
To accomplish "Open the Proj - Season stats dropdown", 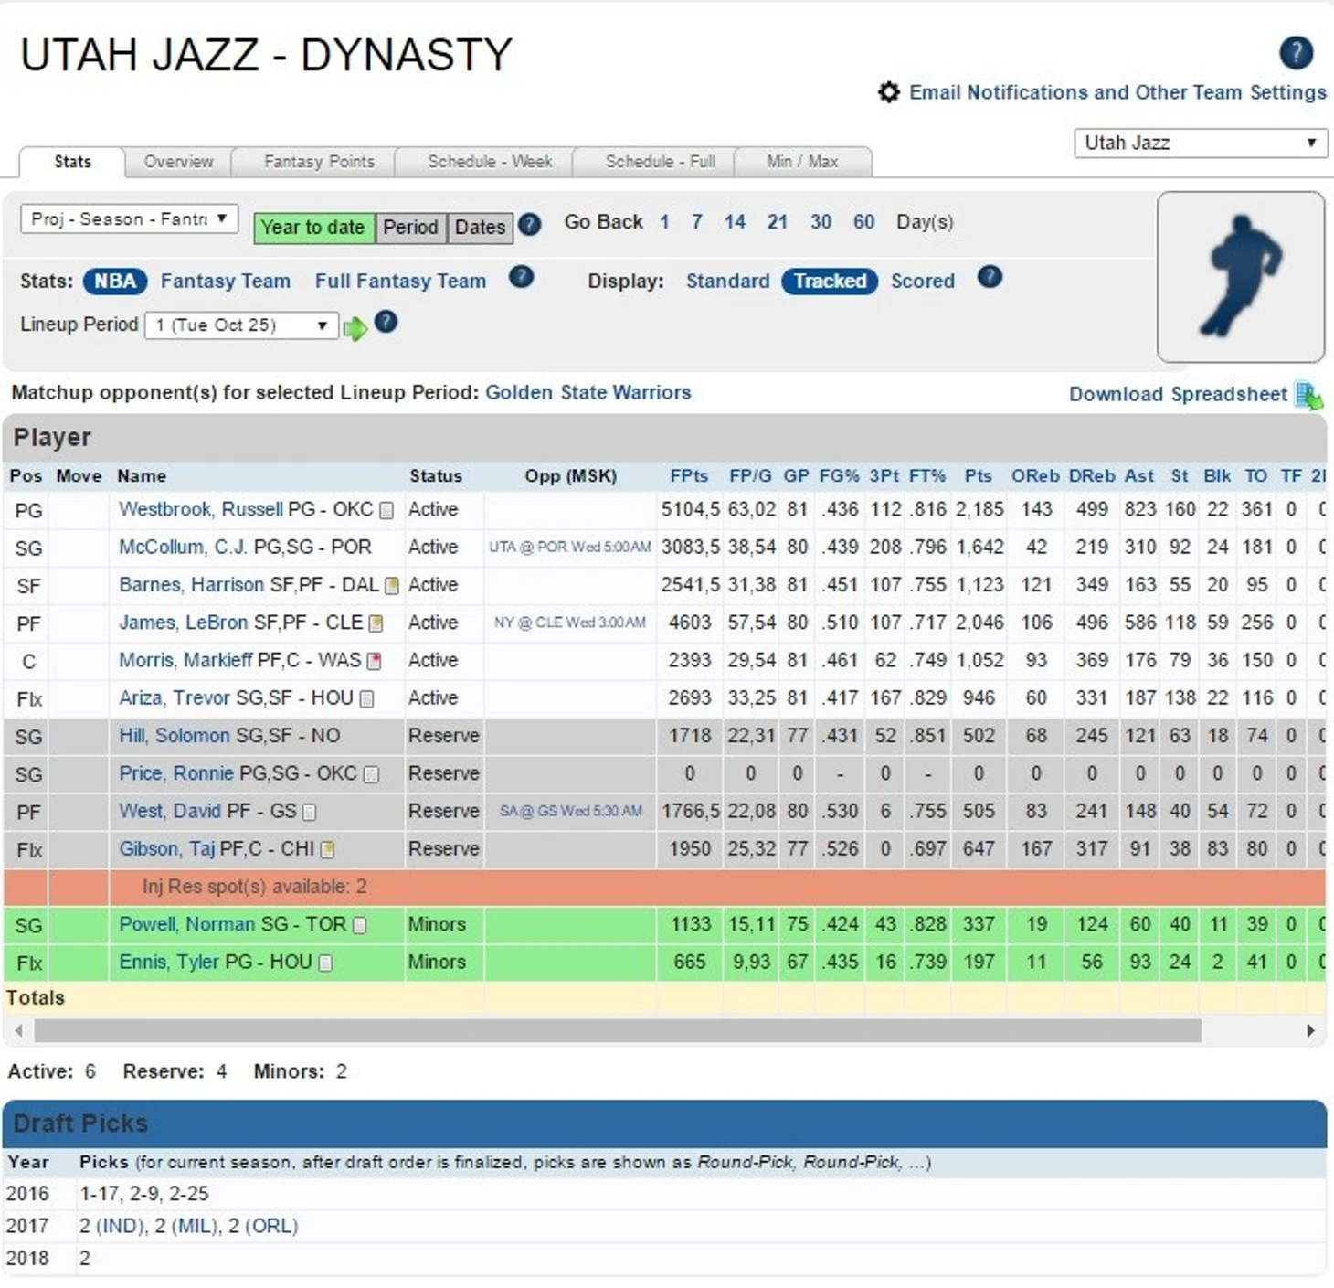I will (129, 219).
